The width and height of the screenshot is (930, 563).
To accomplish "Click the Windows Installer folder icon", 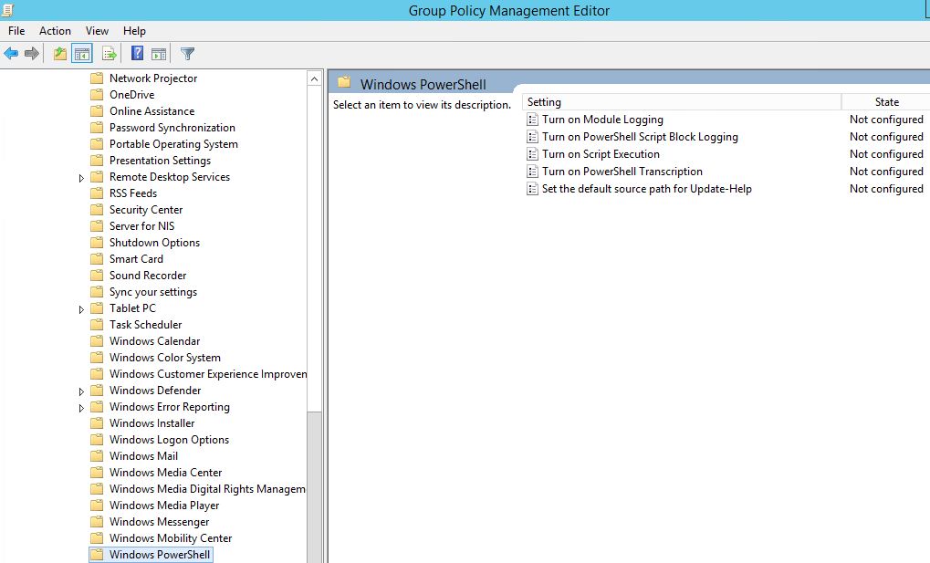I will [97, 423].
